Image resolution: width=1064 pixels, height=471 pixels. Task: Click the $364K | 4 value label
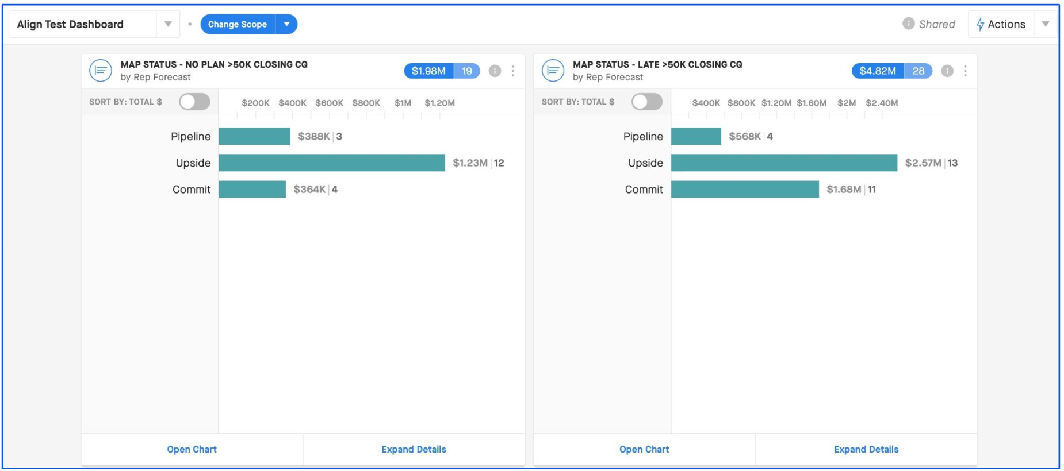(x=316, y=189)
